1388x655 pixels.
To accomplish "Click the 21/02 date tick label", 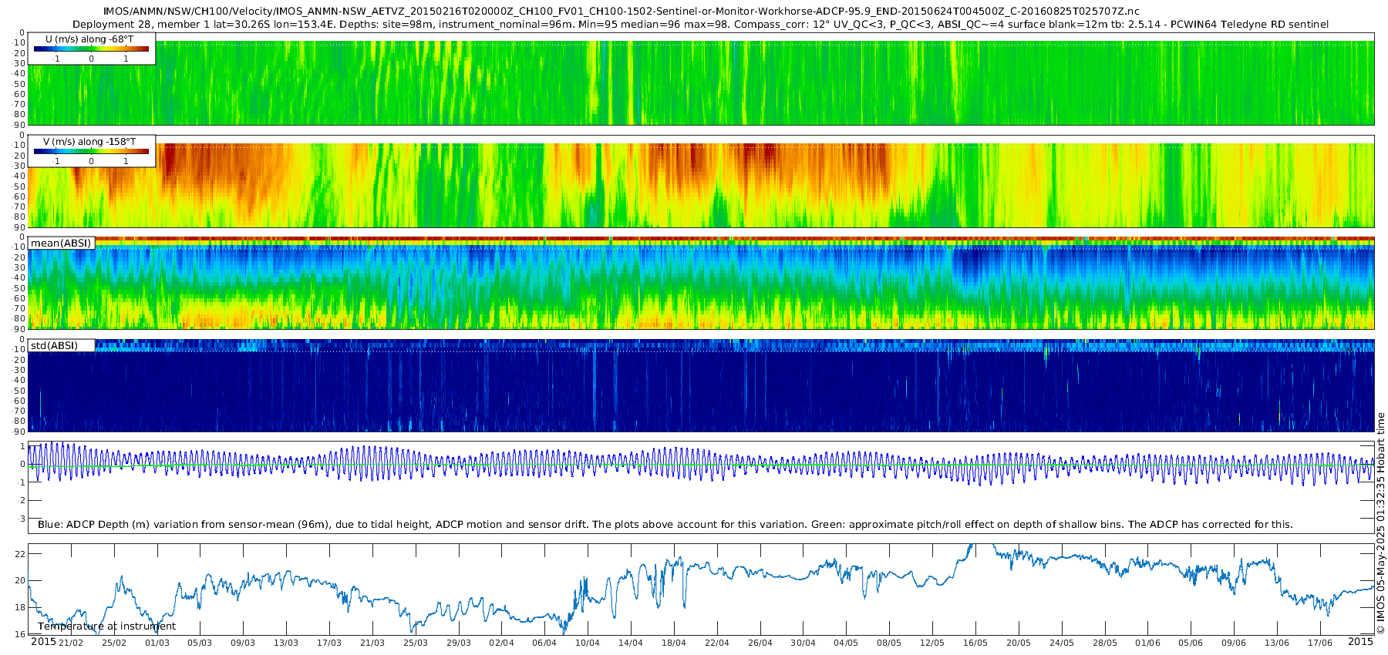I will click(x=71, y=643).
